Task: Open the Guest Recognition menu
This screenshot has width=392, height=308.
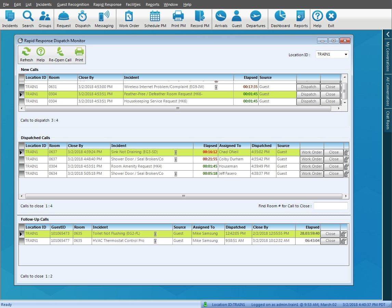Action: click(x=73, y=4)
